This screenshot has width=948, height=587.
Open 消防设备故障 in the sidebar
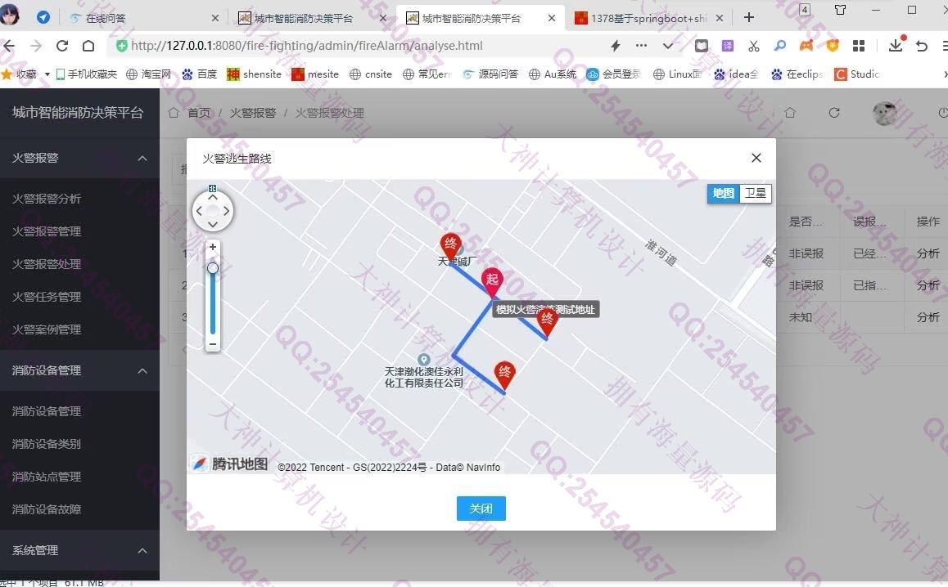tap(47, 509)
